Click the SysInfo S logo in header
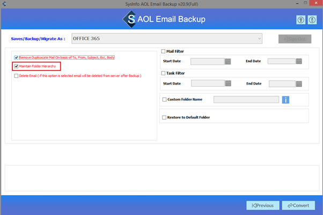Screen dimensions: 323x215 (x=130, y=20)
